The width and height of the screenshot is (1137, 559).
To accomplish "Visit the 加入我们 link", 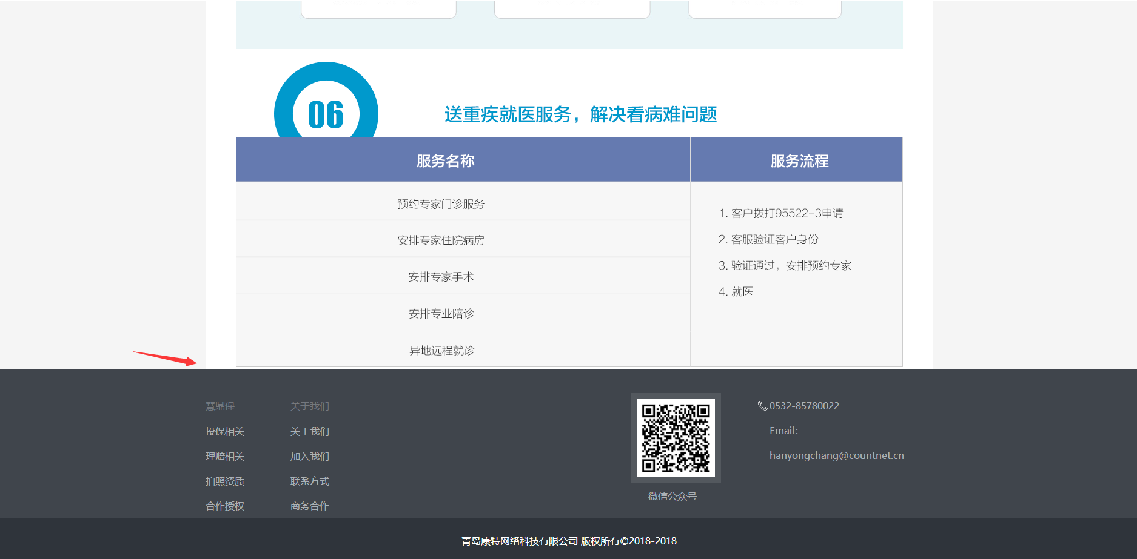I will [310, 456].
